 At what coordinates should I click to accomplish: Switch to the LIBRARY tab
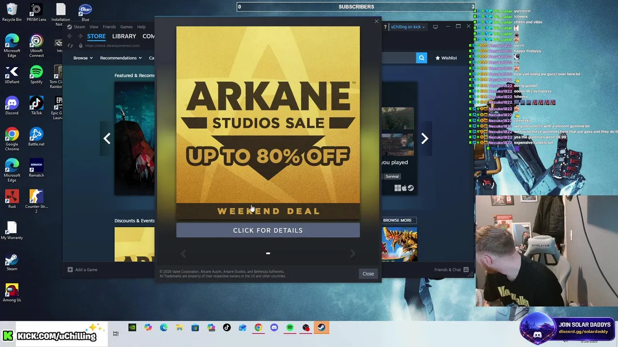click(x=124, y=36)
